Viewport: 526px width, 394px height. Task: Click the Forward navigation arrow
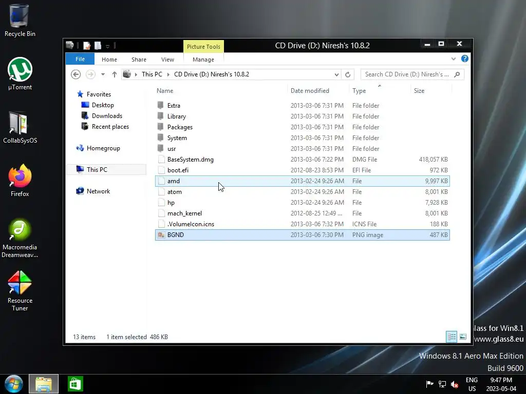(x=90, y=74)
